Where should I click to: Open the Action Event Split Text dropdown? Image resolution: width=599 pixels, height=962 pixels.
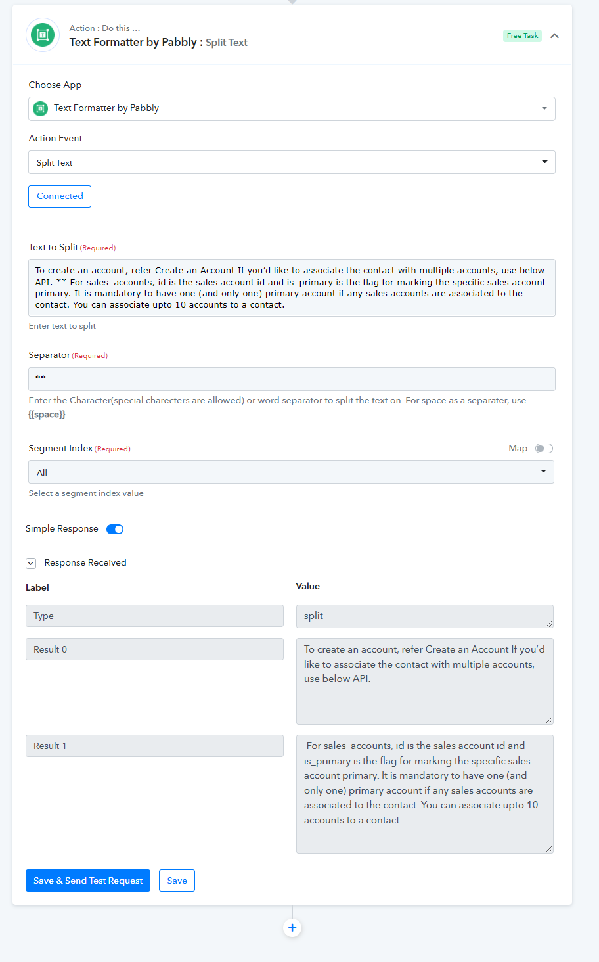(292, 162)
